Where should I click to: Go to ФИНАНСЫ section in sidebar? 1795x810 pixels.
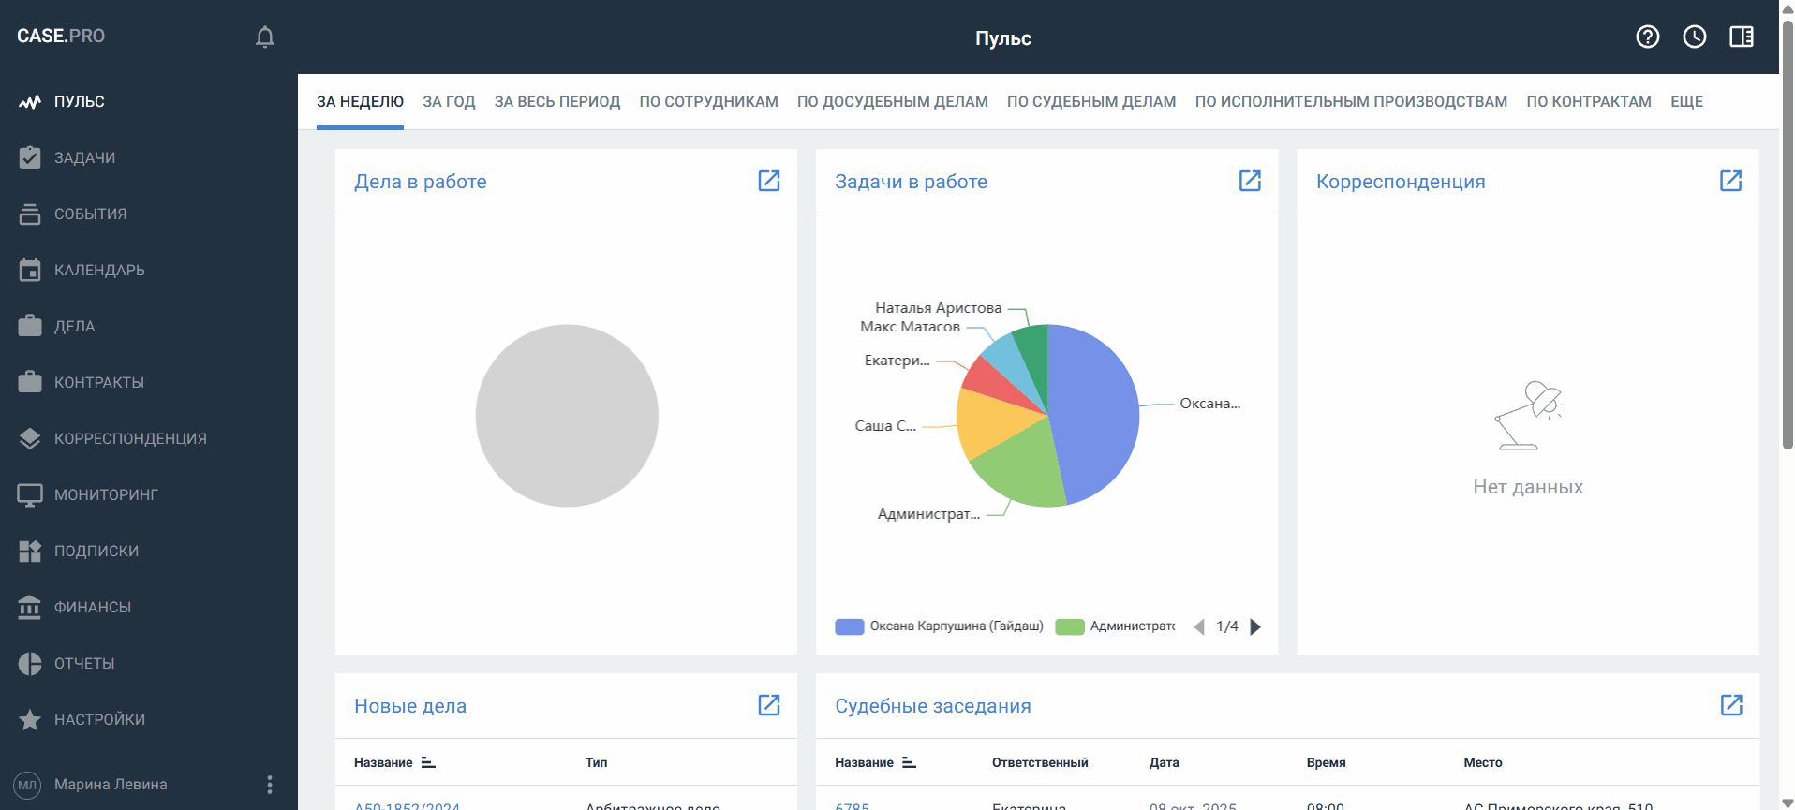[x=92, y=607]
